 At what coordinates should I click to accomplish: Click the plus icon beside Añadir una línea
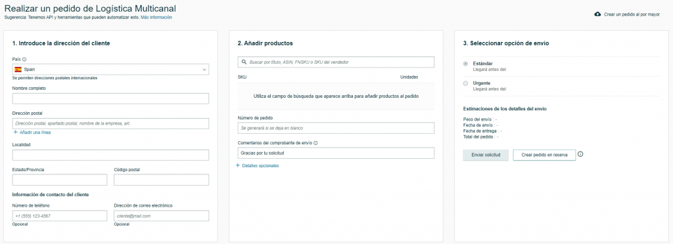tap(16, 132)
